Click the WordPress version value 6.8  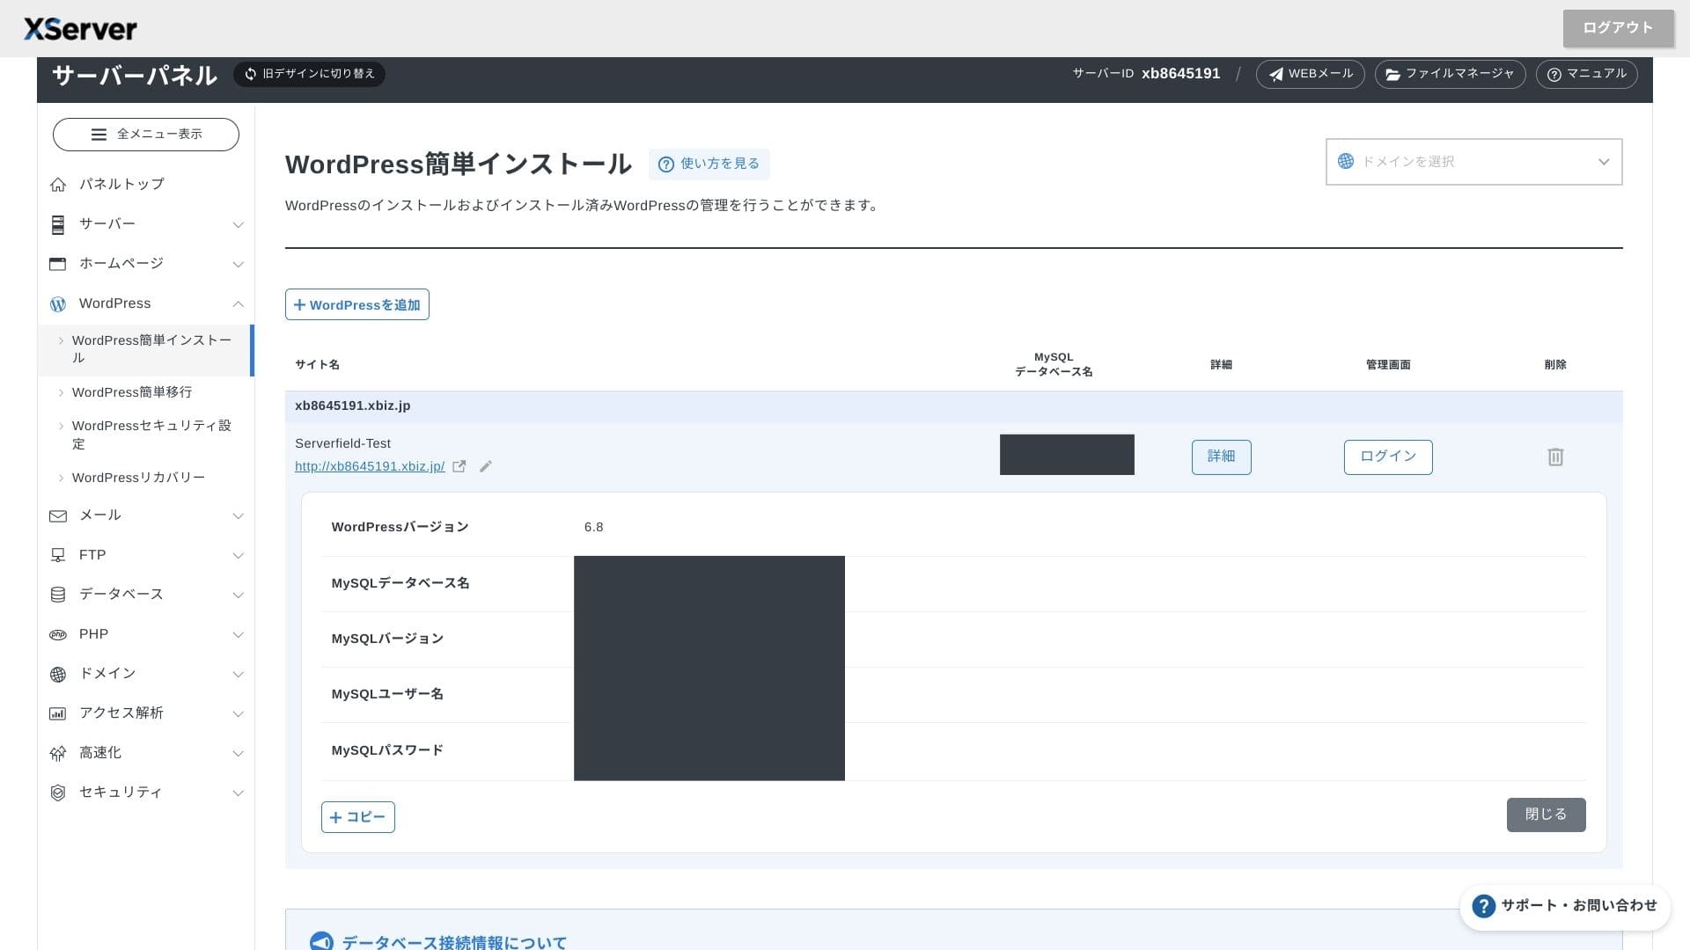[594, 528]
